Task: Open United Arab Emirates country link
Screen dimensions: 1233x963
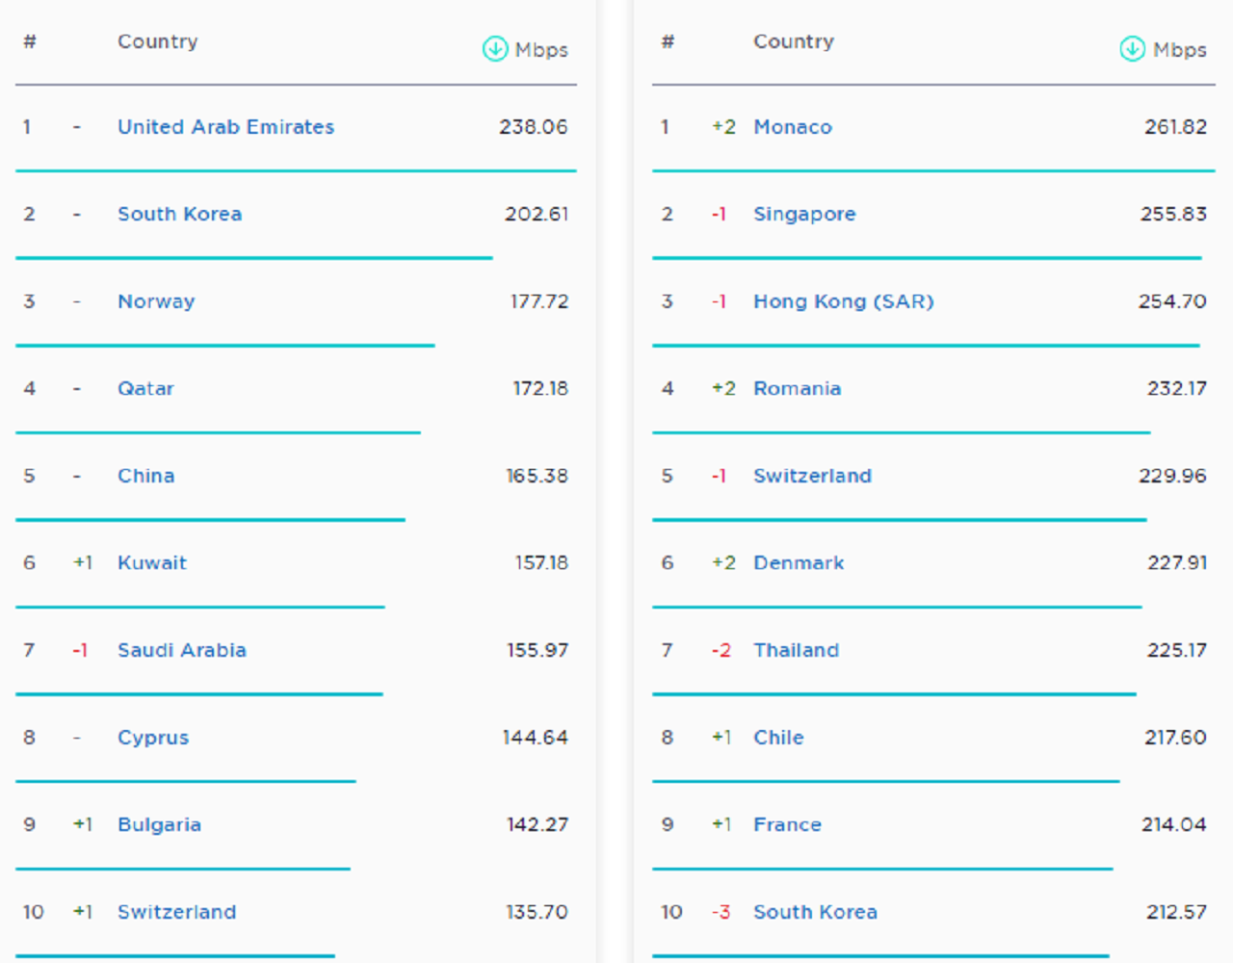Action: [x=225, y=127]
